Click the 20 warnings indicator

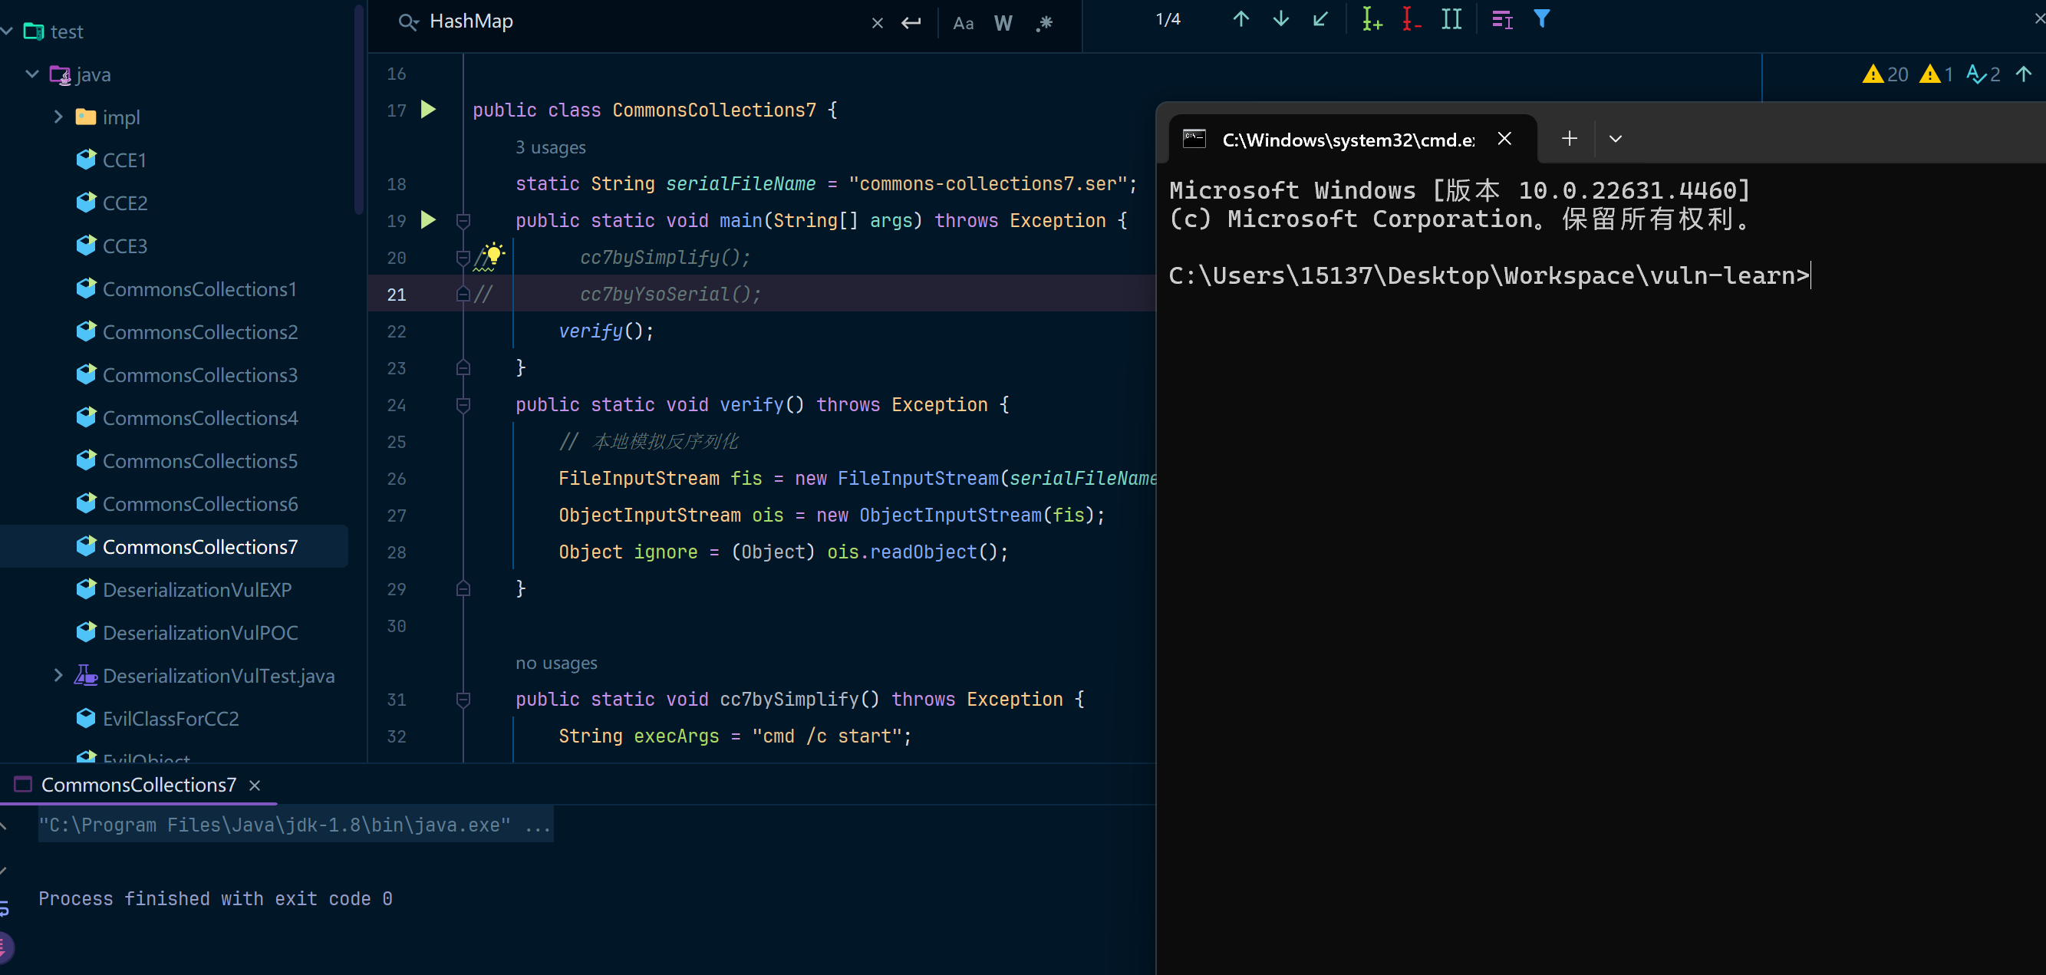click(x=1886, y=74)
